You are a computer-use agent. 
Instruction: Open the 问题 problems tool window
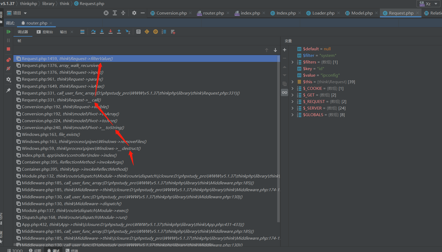(x=35, y=250)
